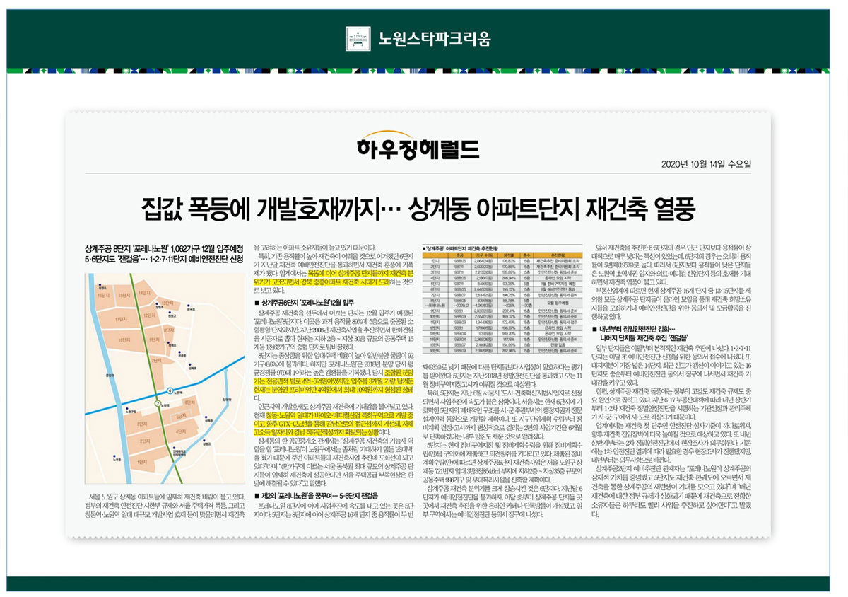
Task: Click the 11단지 block on the map
Action: (x=120, y=320)
